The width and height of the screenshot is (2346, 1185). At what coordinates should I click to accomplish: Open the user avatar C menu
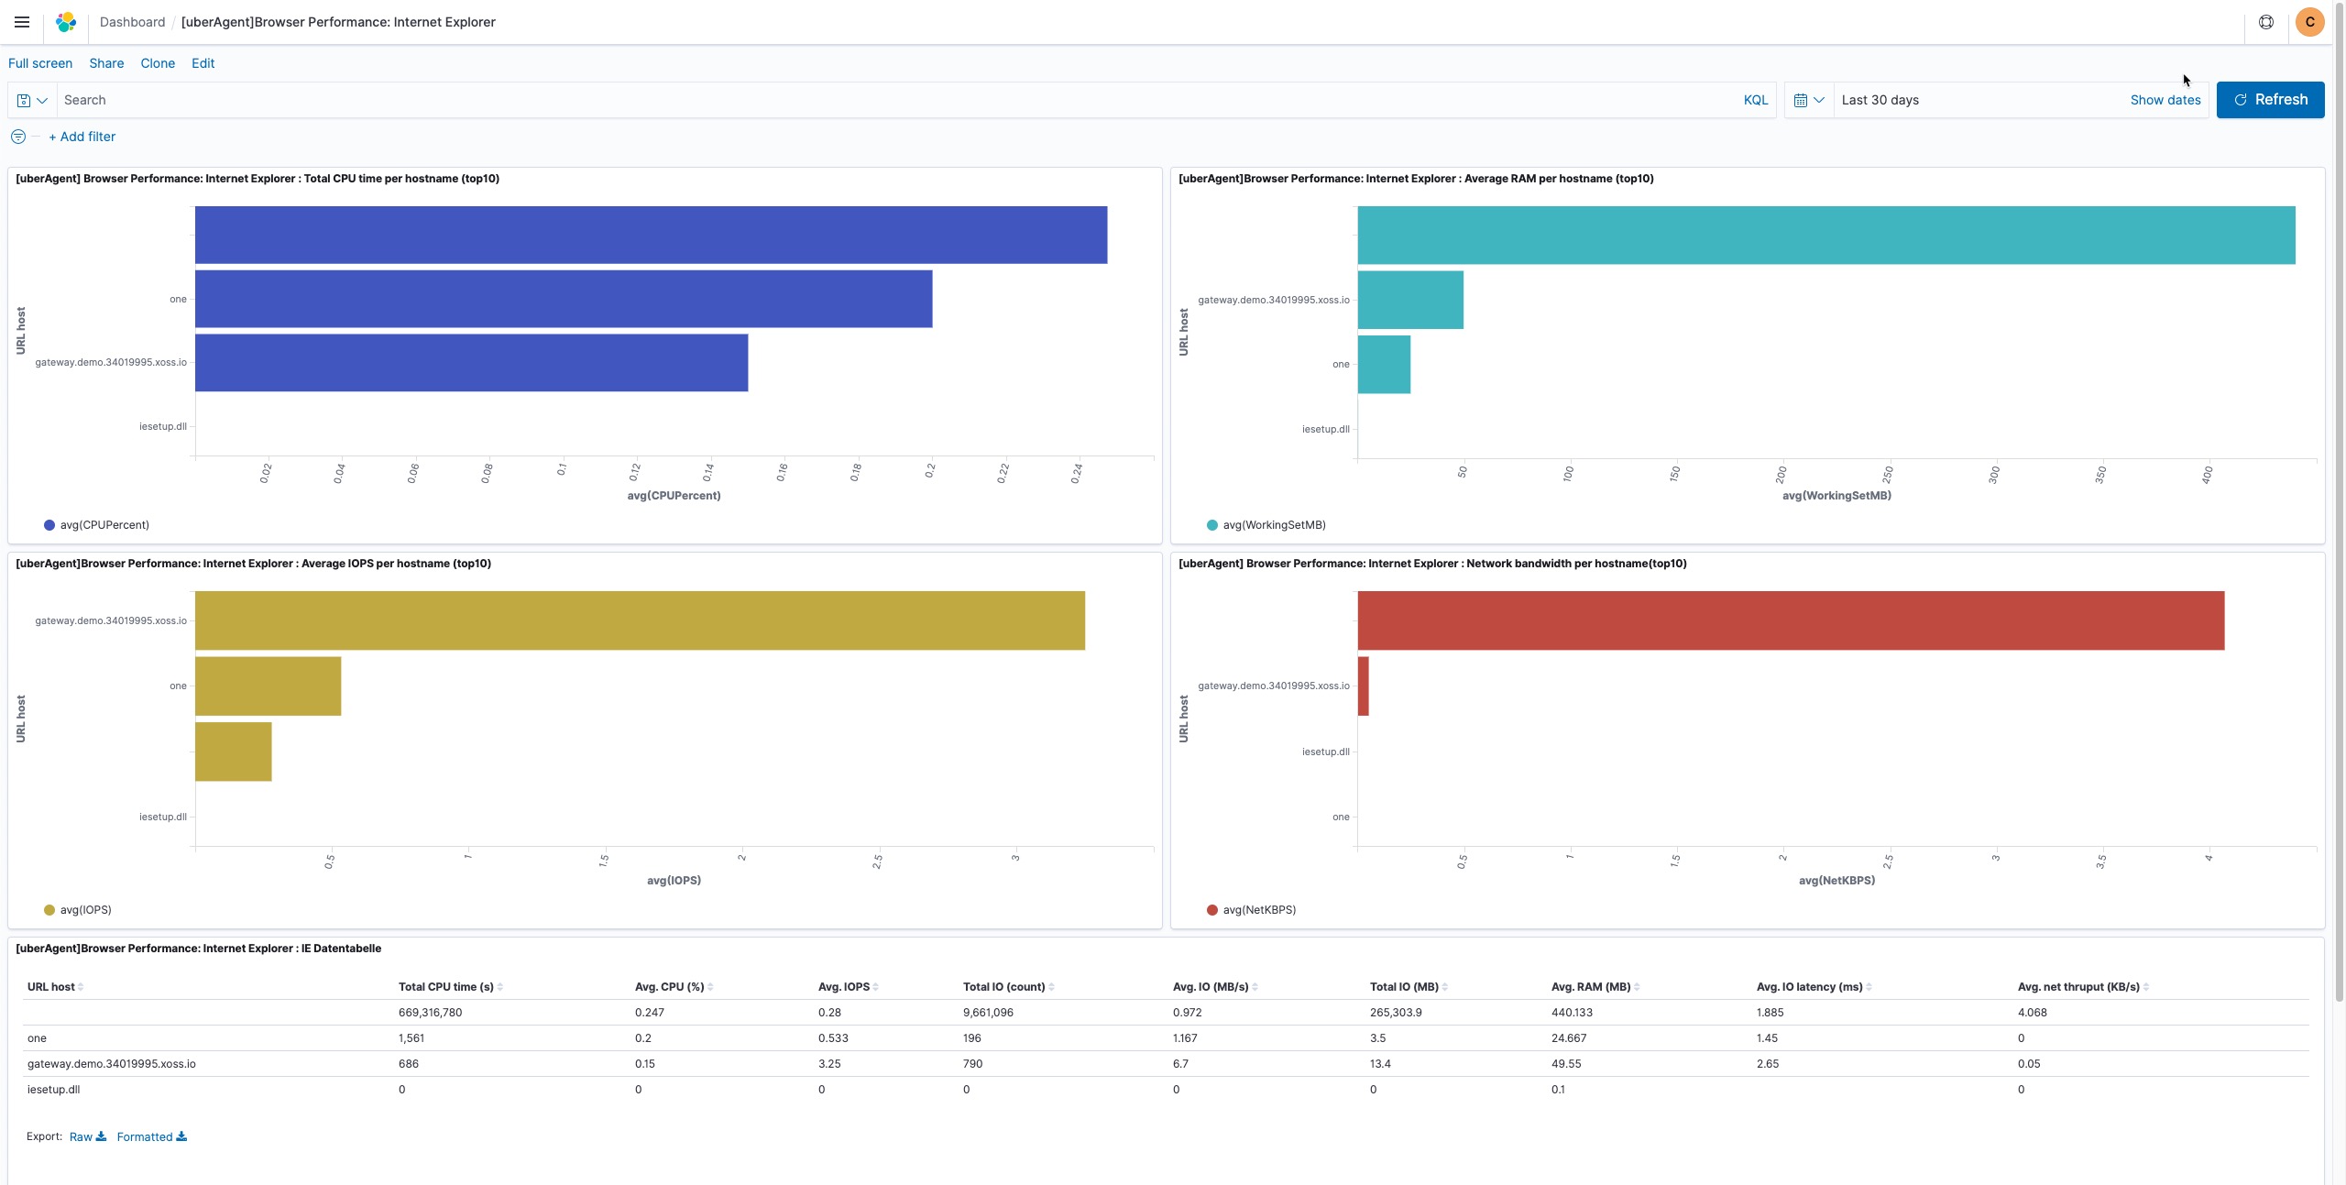coord(2309,22)
